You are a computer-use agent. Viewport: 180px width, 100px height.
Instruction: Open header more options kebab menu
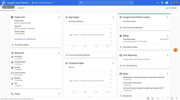171,3
